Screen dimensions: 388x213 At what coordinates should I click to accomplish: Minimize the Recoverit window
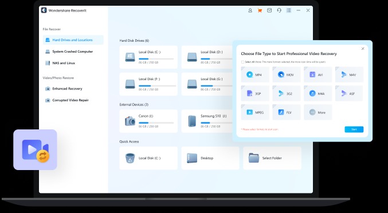[x=299, y=10]
